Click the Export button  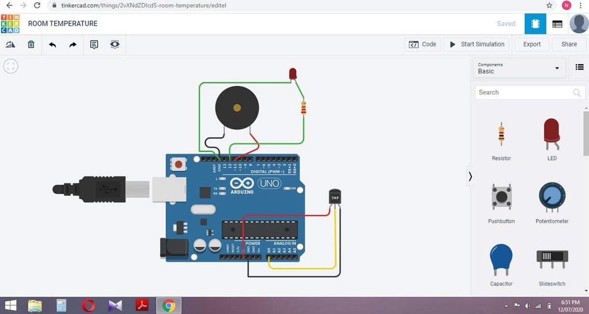click(x=532, y=44)
